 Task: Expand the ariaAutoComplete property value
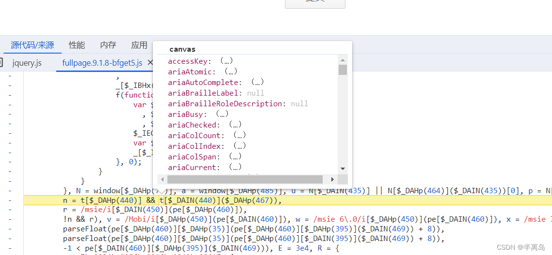click(257, 82)
